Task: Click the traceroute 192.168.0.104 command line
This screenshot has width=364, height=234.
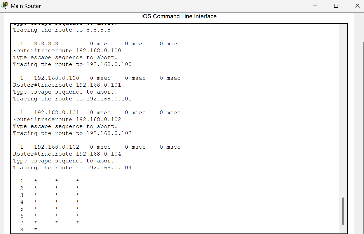Action: [67, 154]
